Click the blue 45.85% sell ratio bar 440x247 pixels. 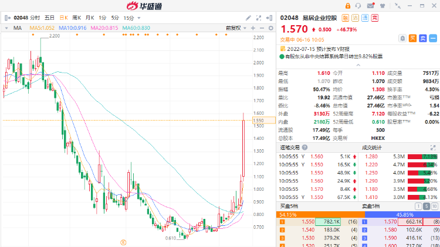[x=402, y=214]
